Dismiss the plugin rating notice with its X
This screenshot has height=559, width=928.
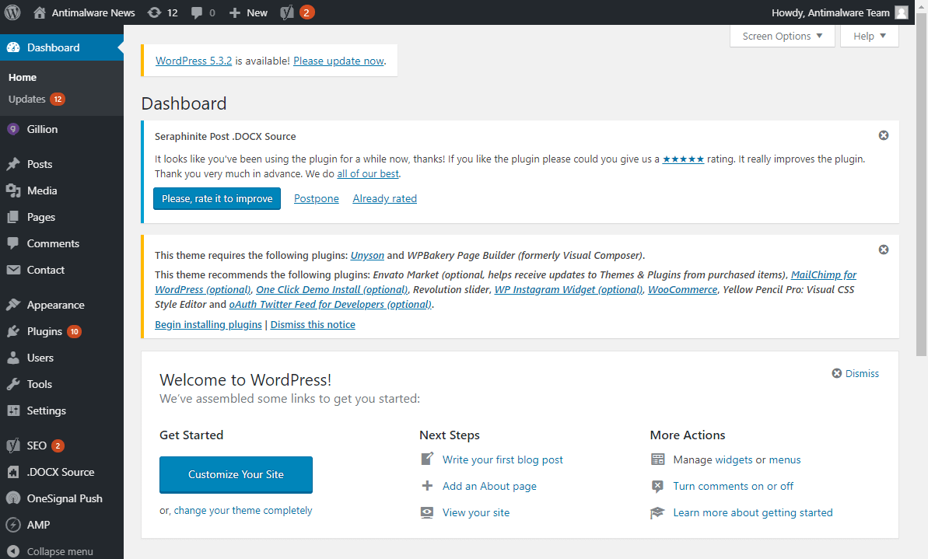[883, 135]
